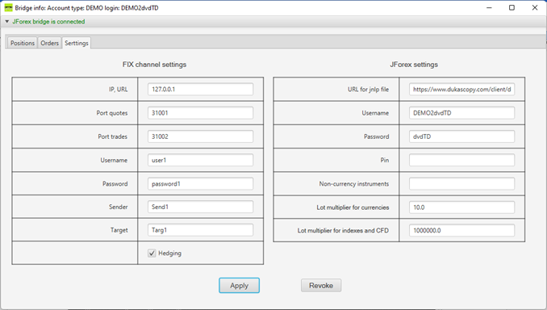Click the 'FIX channel settings' heading

pos(154,65)
